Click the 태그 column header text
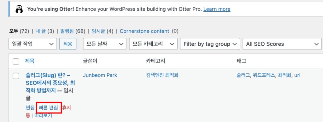The image size is (323, 122). 241,61
